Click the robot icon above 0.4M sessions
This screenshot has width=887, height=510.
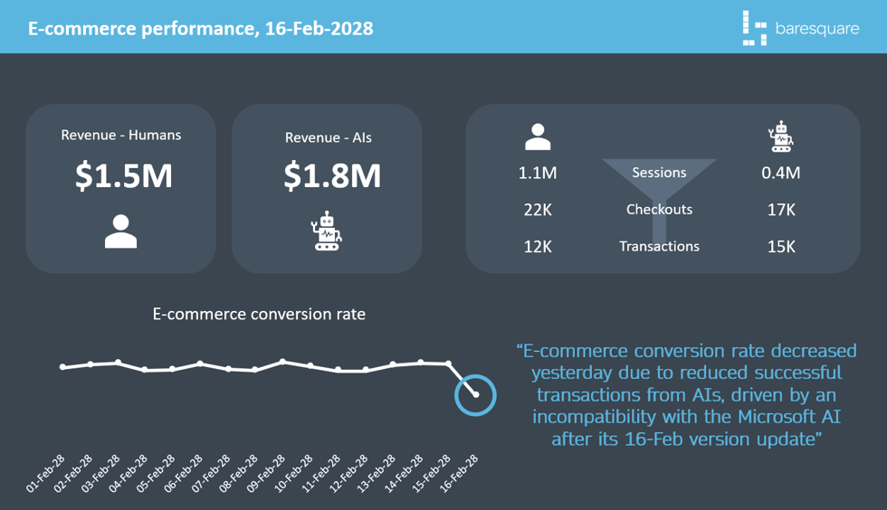[779, 137]
